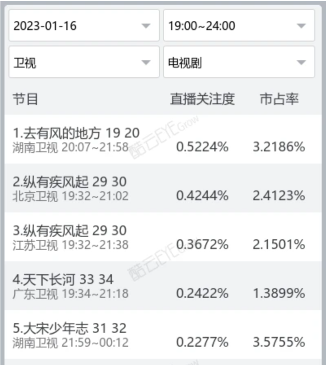Select the 去有风的地方 19 20 program title

[x=76, y=133]
